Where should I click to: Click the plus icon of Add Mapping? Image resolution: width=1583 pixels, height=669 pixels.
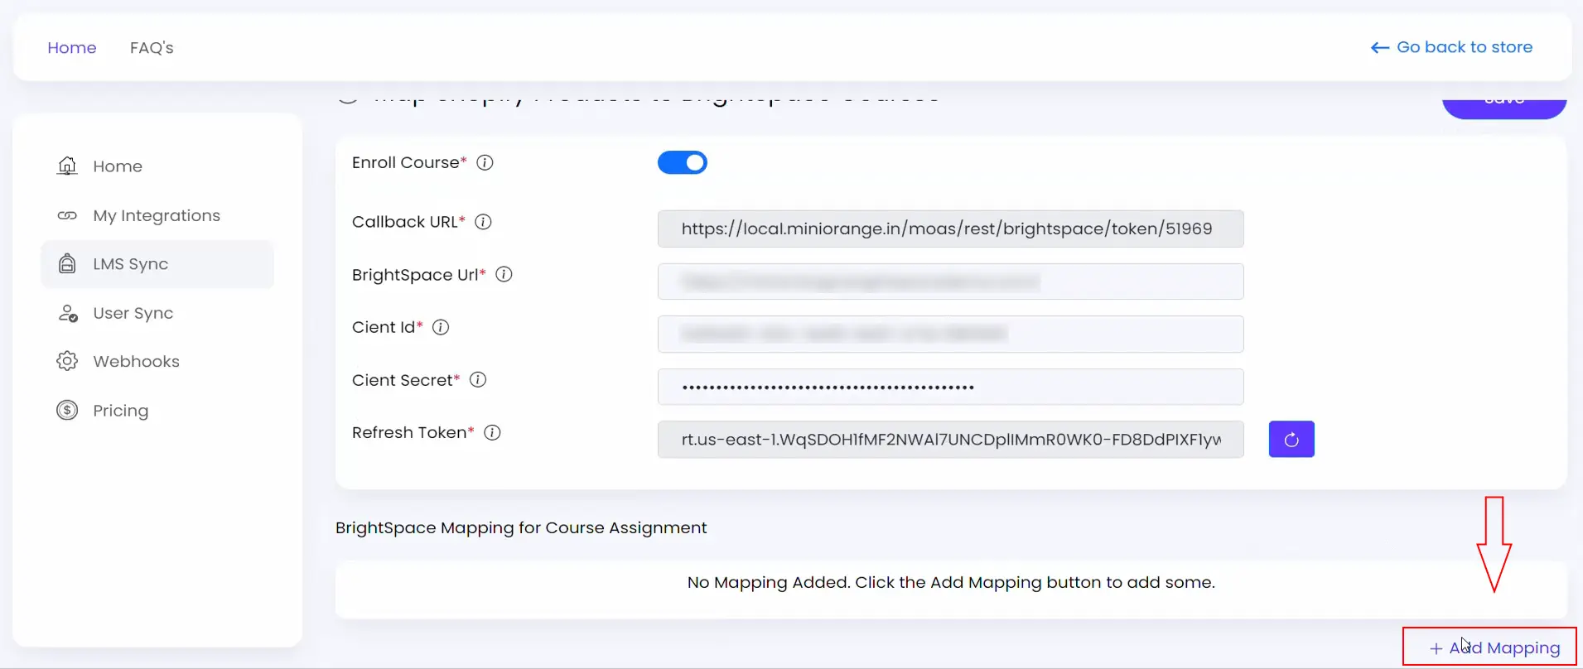click(x=1436, y=648)
